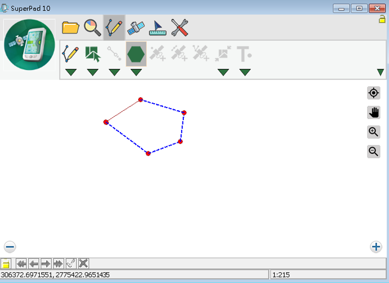The height and width of the screenshot is (283, 389).
Task: Toggle the yellow lock icon in bottom bar
Action: (x=6, y=263)
